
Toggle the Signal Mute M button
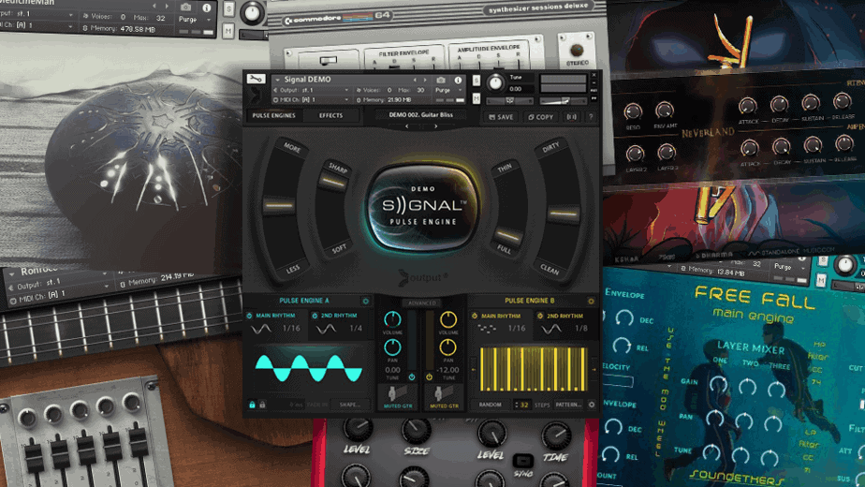(x=476, y=98)
